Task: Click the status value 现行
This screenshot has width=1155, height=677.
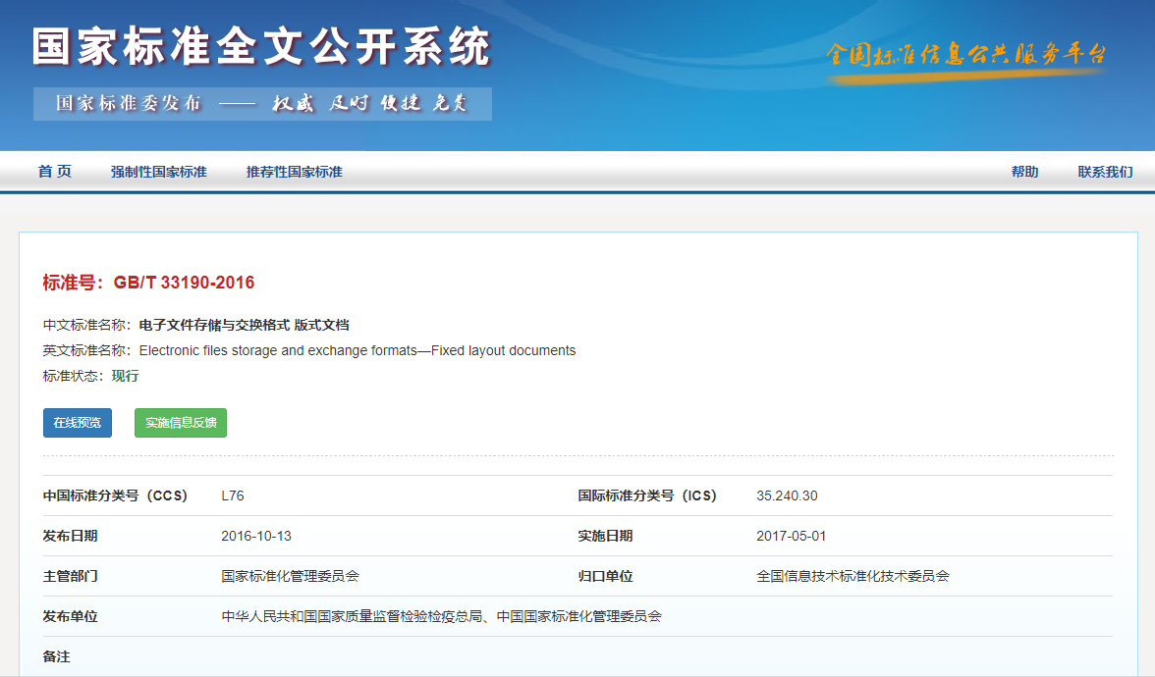Action: click(x=126, y=376)
